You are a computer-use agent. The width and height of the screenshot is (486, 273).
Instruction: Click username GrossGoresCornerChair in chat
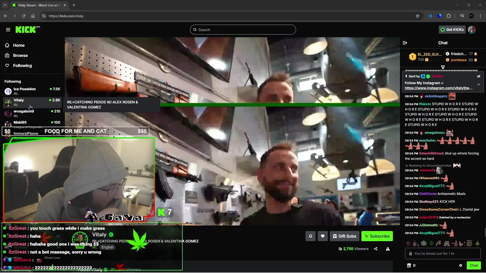(439, 209)
